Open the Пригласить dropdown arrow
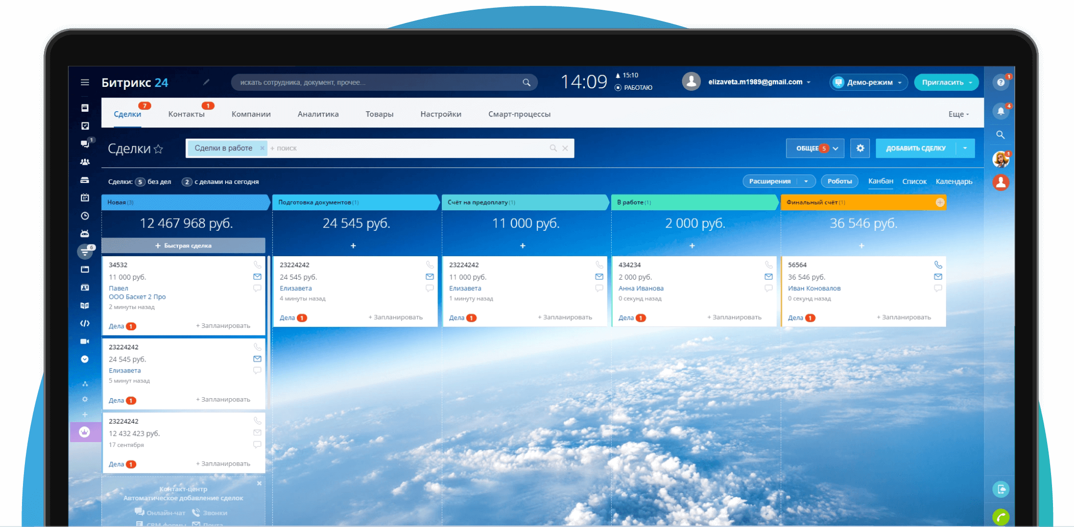 pos(971,82)
